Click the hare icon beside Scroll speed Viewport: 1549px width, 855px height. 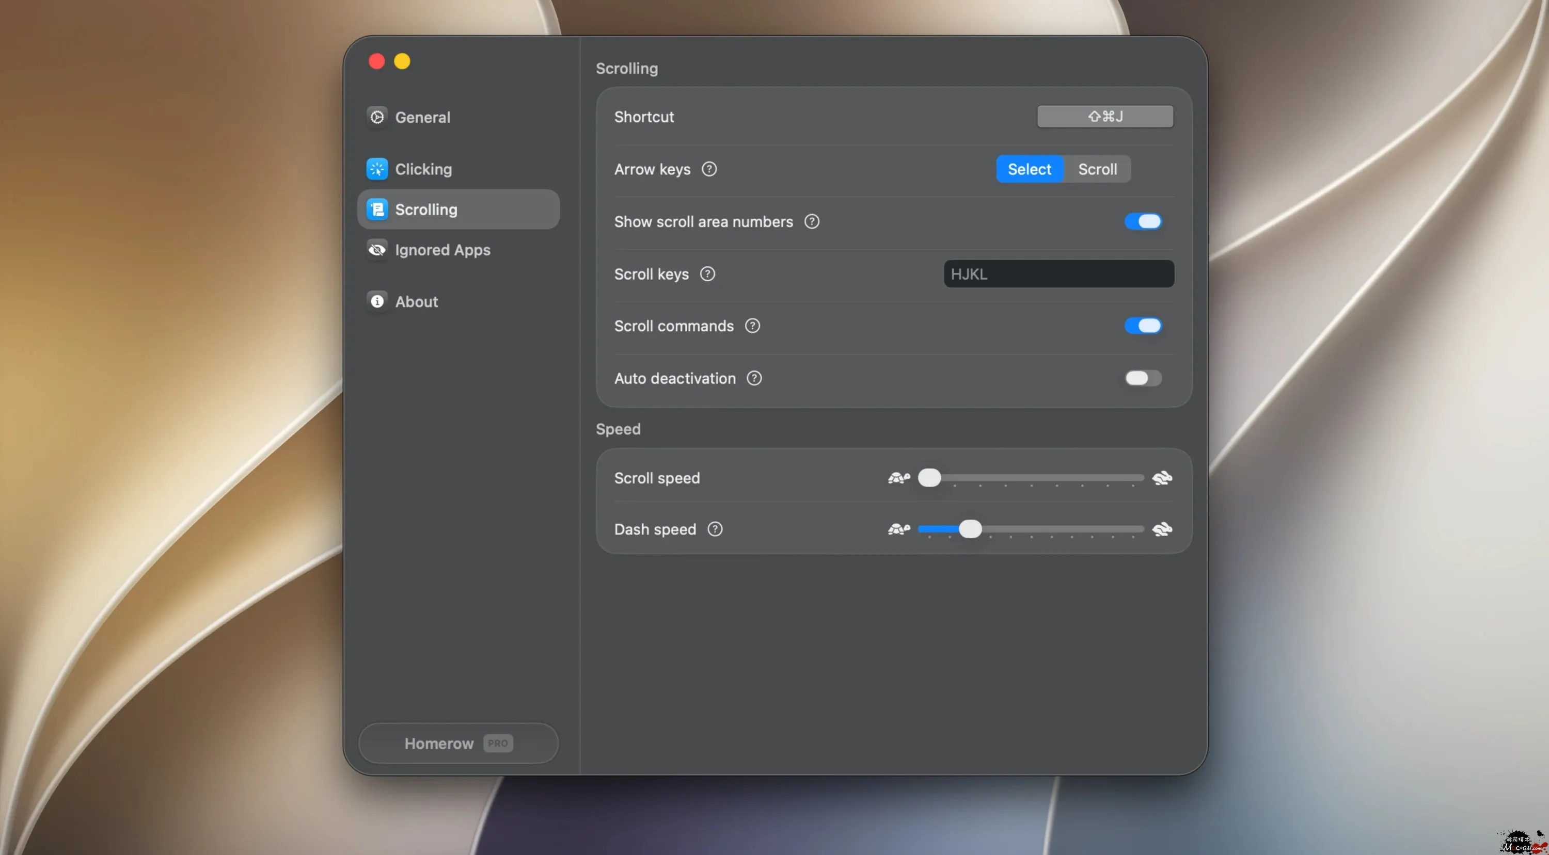[1162, 478]
